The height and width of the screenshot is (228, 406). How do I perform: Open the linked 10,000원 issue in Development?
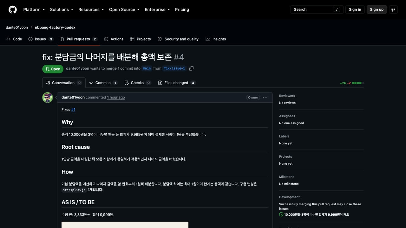point(317,214)
